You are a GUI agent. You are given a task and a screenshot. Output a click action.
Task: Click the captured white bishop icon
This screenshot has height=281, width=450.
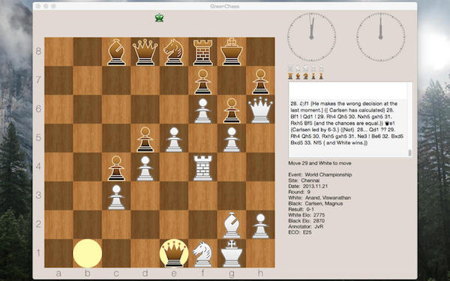coord(298,69)
